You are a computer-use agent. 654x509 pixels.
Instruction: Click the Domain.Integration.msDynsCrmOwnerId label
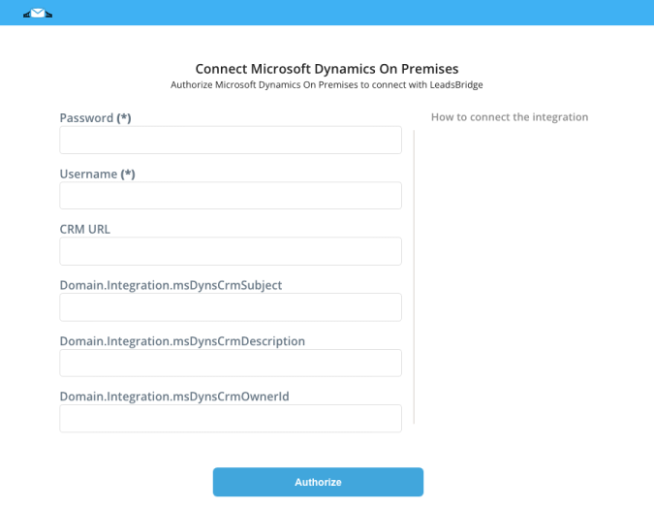point(174,397)
